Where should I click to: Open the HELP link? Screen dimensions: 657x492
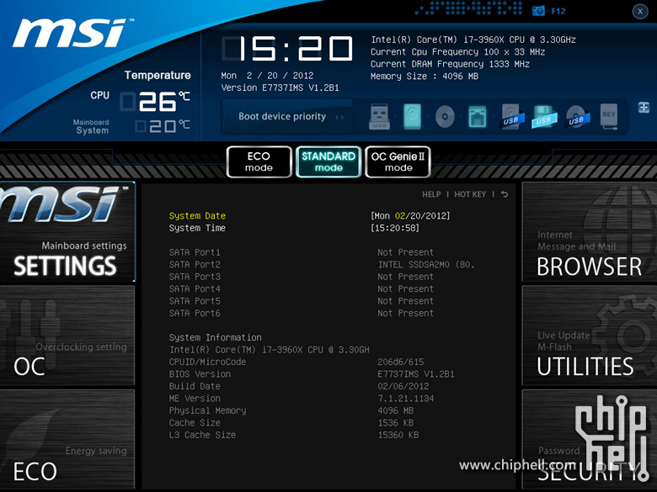[x=431, y=194]
